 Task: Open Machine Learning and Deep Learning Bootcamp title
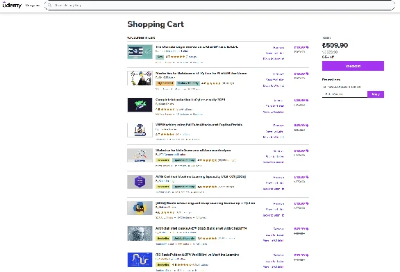[x=206, y=203]
